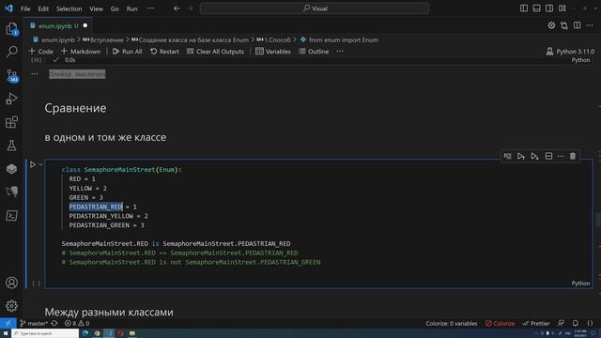The height and width of the screenshot is (338, 601).
Task: Expand the hidden menus ellipsis in menu bar
Action: point(151,8)
